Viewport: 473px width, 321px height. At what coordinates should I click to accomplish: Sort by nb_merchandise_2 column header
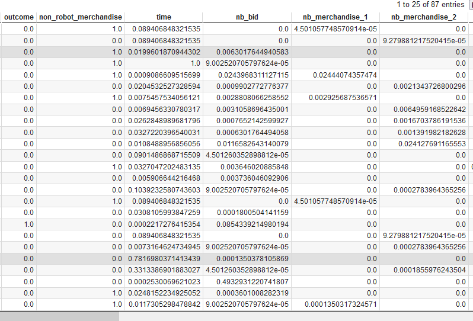[423, 17]
